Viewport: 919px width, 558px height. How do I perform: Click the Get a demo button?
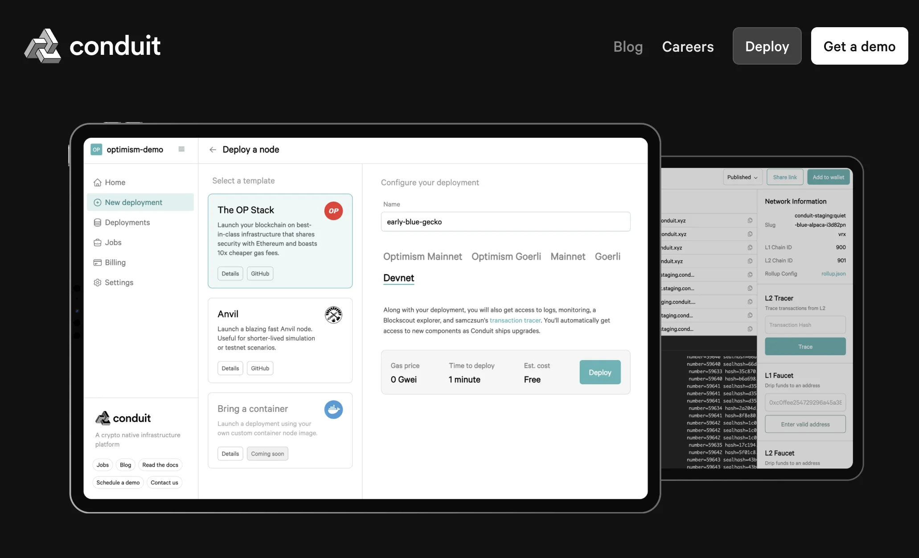point(859,46)
